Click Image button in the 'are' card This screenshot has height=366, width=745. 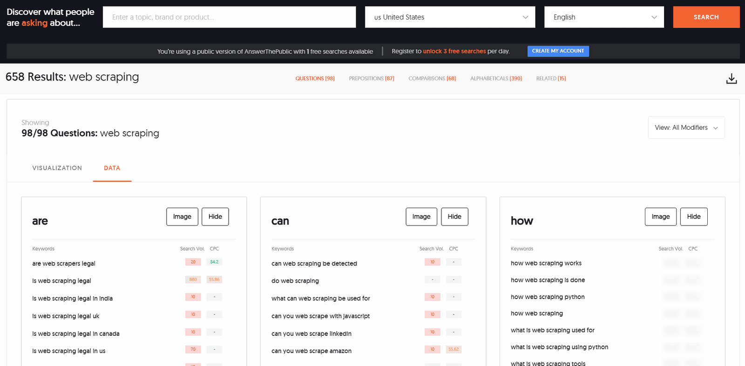click(x=182, y=217)
